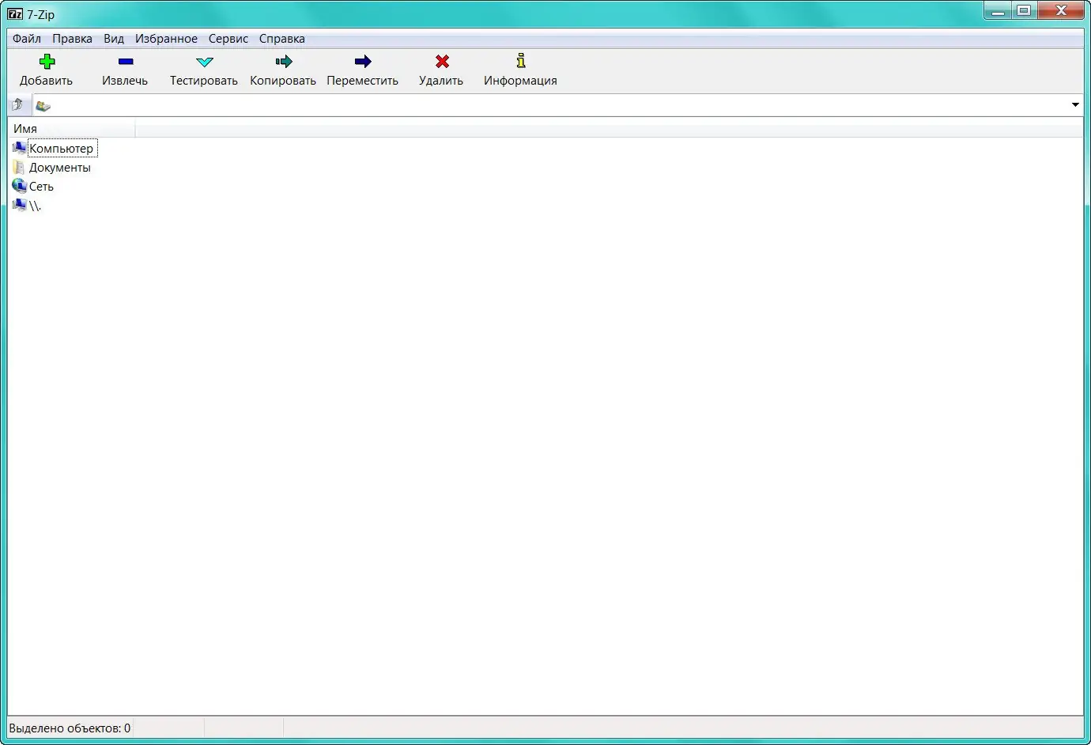Image resolution: width=1091 pixels, height=745 pixels.
Task: Close the 7-Zip window
Action: [1061, 11]
